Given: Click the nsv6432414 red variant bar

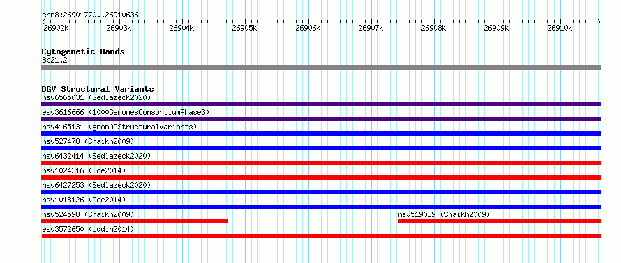Looking at the screenshot, I should pos(321,163).
